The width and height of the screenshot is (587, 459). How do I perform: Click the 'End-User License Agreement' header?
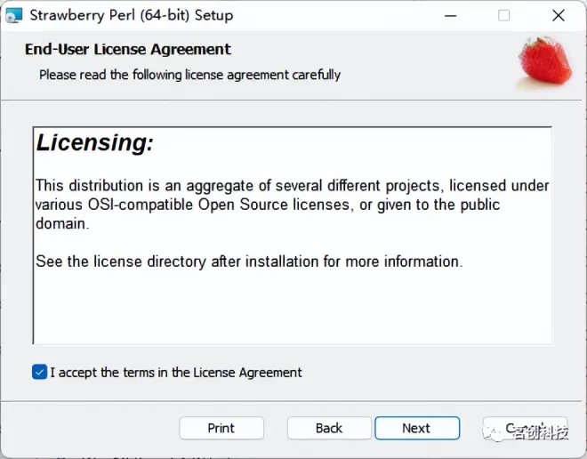[128, 50]
